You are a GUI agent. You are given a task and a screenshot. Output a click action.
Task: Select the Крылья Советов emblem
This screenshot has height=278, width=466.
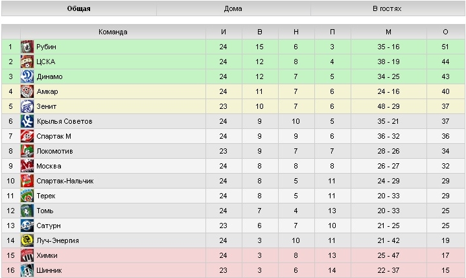click(27, 121)
